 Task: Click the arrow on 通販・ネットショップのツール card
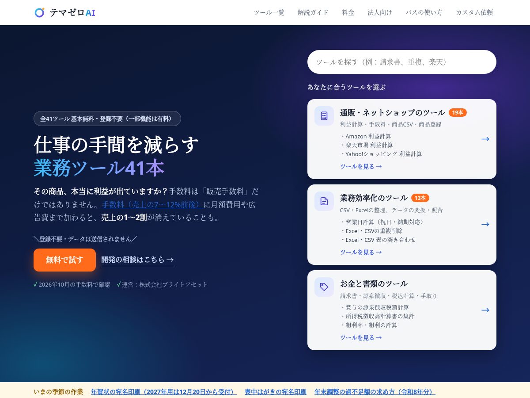(485, 139)
